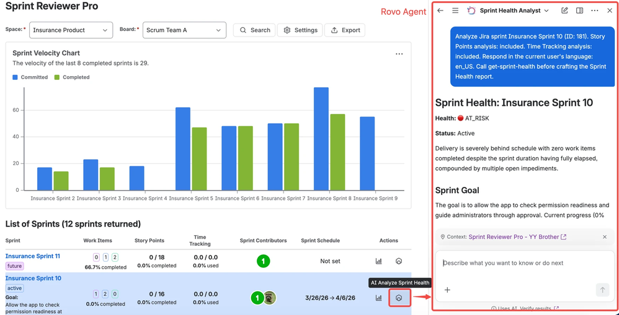Start a new chat with edit icon

click(x=564, y=11)
